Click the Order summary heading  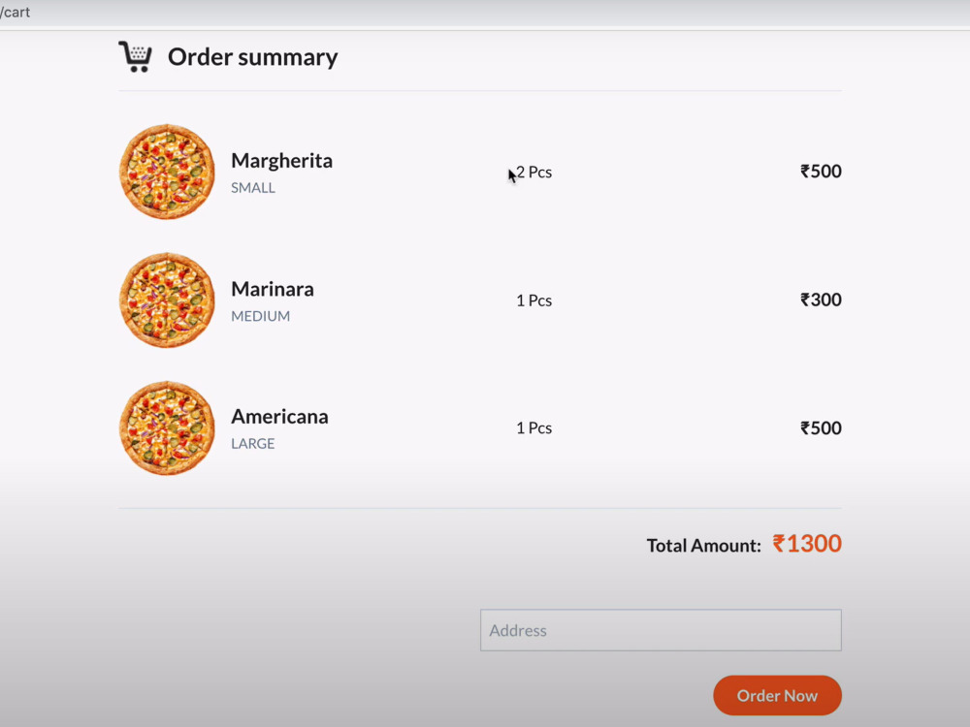(x=252, y=57)
